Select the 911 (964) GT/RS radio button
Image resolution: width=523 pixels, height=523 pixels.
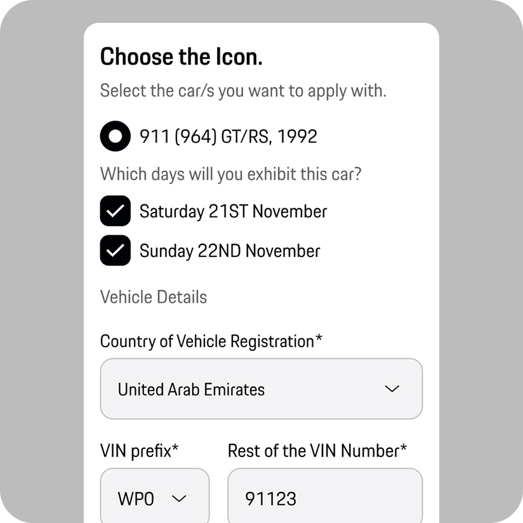pyautogui.click(x=115, y=136)
